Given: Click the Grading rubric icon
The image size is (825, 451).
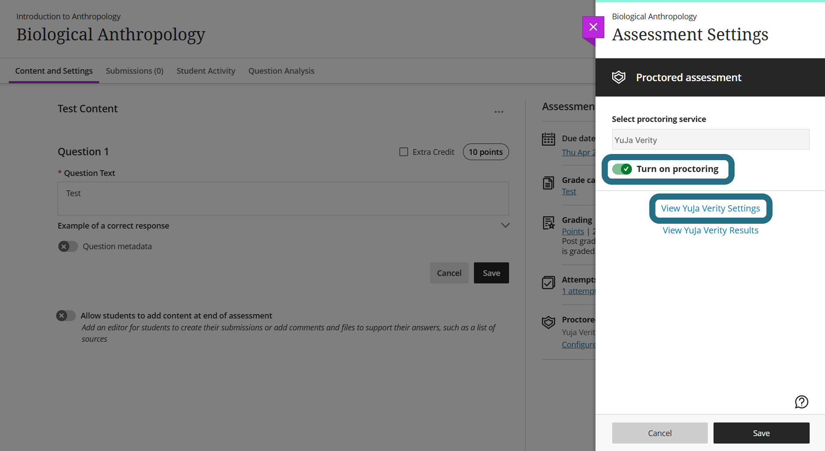Looking at the screenshot, I should pos(549,223).
